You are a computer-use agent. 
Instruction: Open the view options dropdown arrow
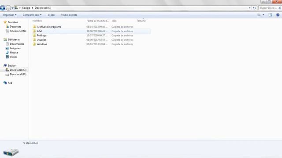(263, 15)
